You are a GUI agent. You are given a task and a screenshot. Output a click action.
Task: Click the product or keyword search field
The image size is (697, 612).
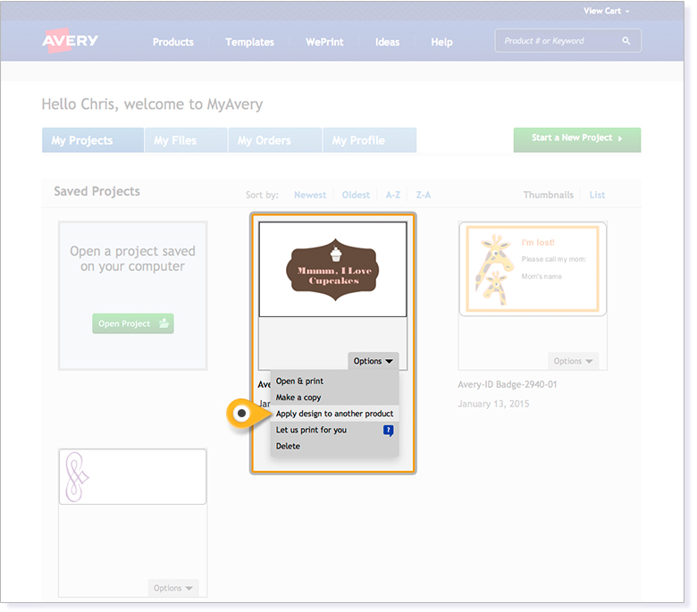pos(558,41)
